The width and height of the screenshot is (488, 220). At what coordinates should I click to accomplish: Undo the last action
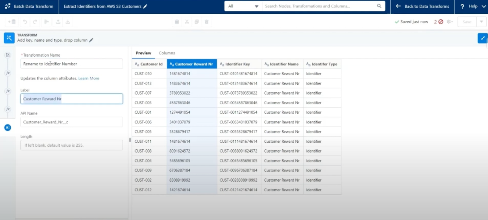click(x=25, y=22)
